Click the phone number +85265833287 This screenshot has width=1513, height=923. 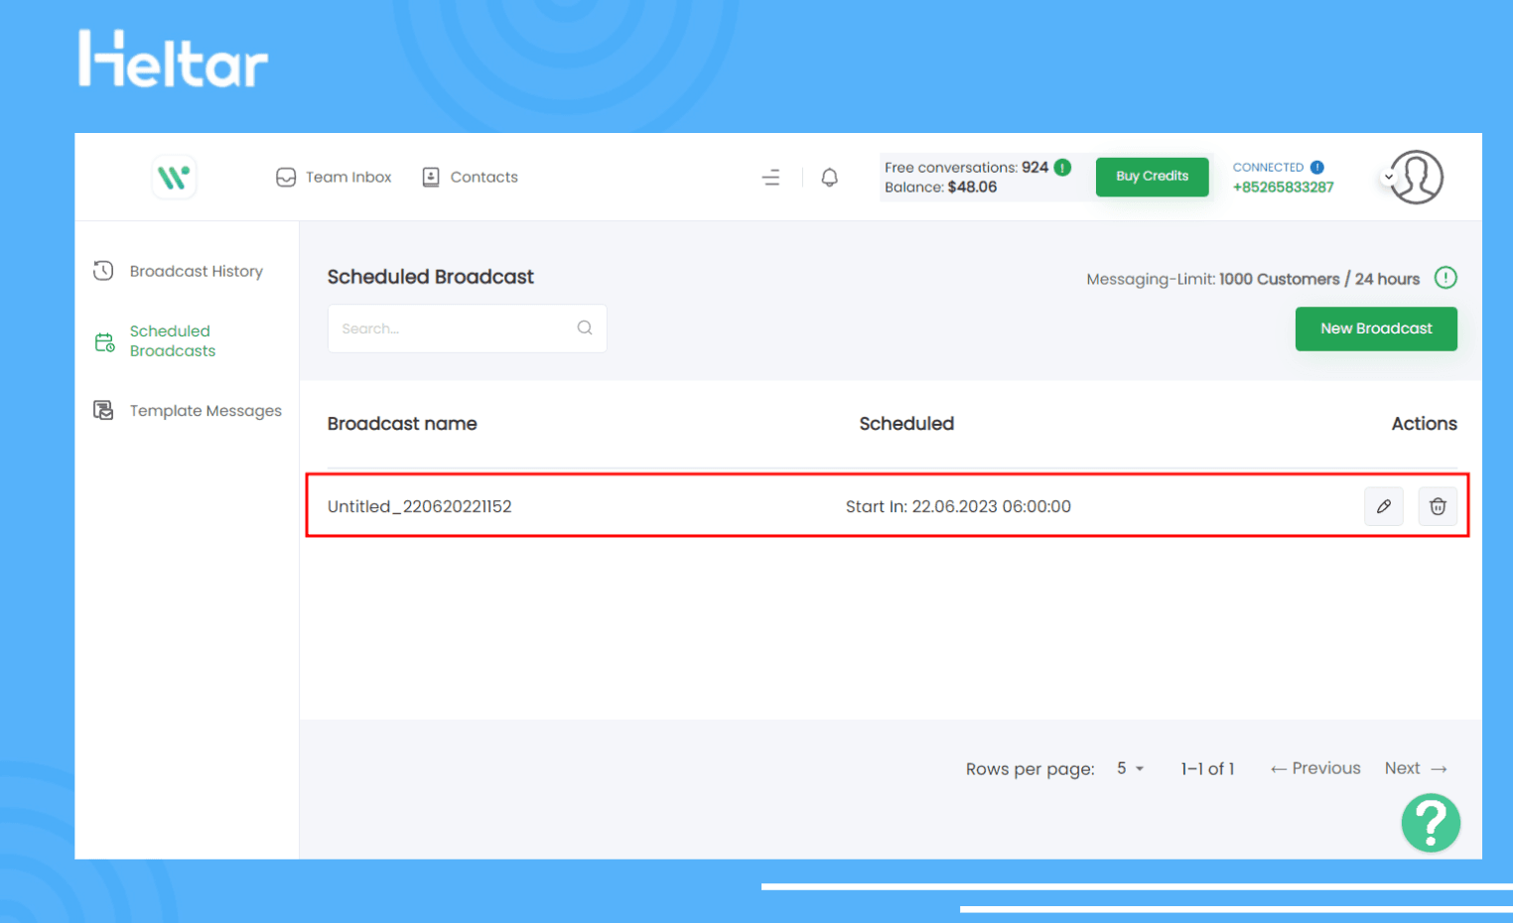[x=1283, y=187]
